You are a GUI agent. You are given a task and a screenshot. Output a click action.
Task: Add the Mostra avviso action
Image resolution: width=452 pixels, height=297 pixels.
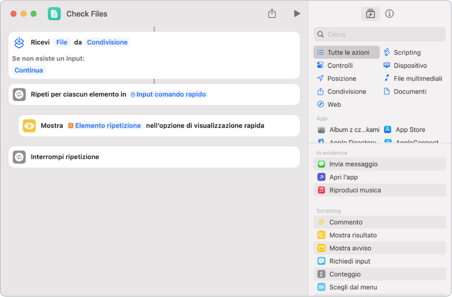380,248
